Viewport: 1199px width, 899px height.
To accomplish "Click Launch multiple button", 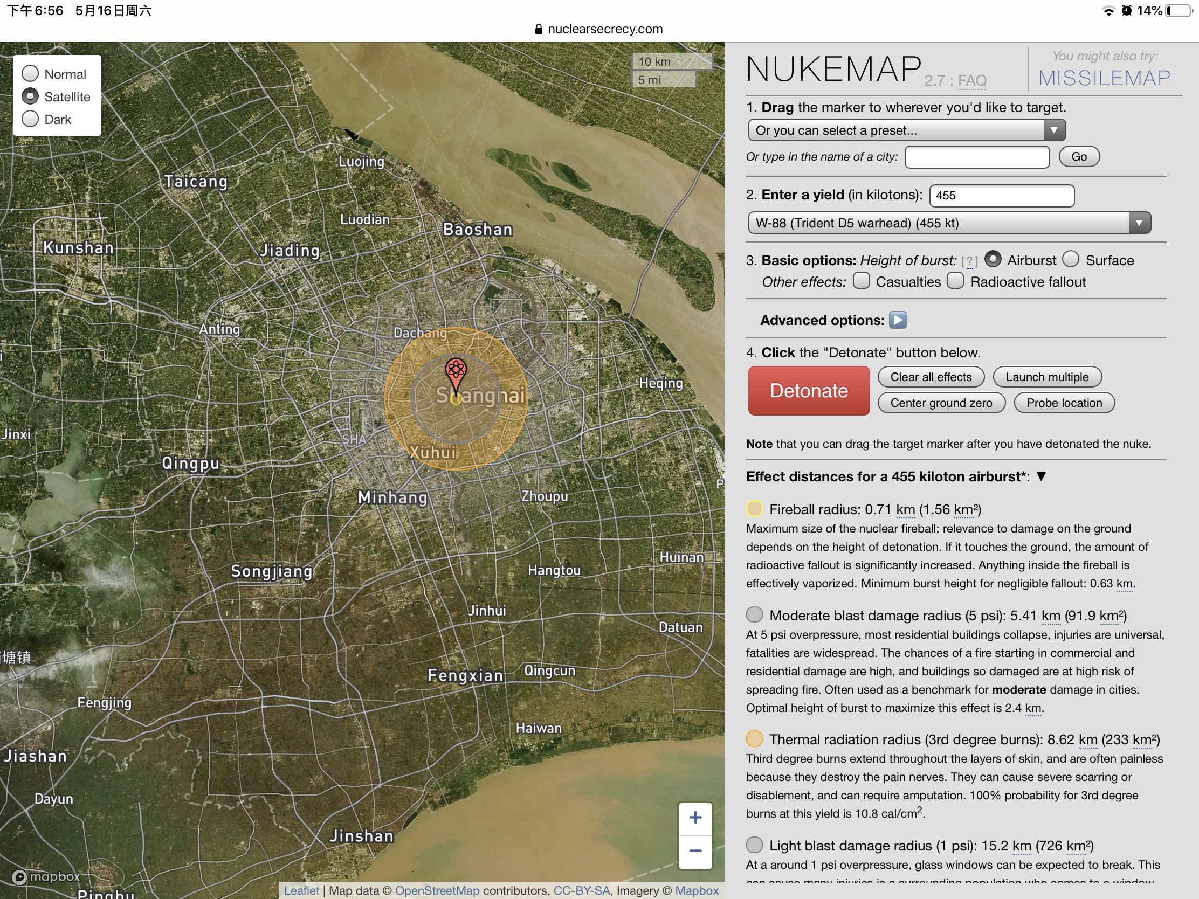I will pyautogui.click(x=1046, y=377).
